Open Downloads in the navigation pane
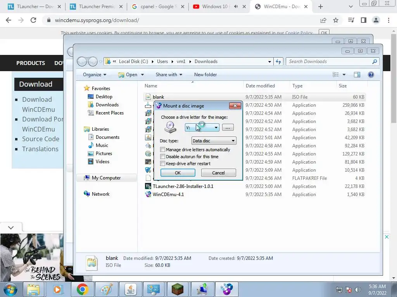 (x=107, y=104)
